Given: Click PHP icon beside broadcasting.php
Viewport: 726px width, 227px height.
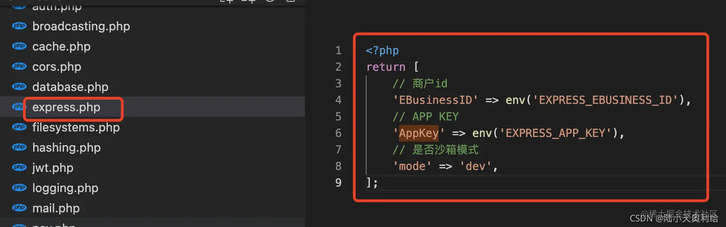Looking at the screenshot, I should coord(19,26).
